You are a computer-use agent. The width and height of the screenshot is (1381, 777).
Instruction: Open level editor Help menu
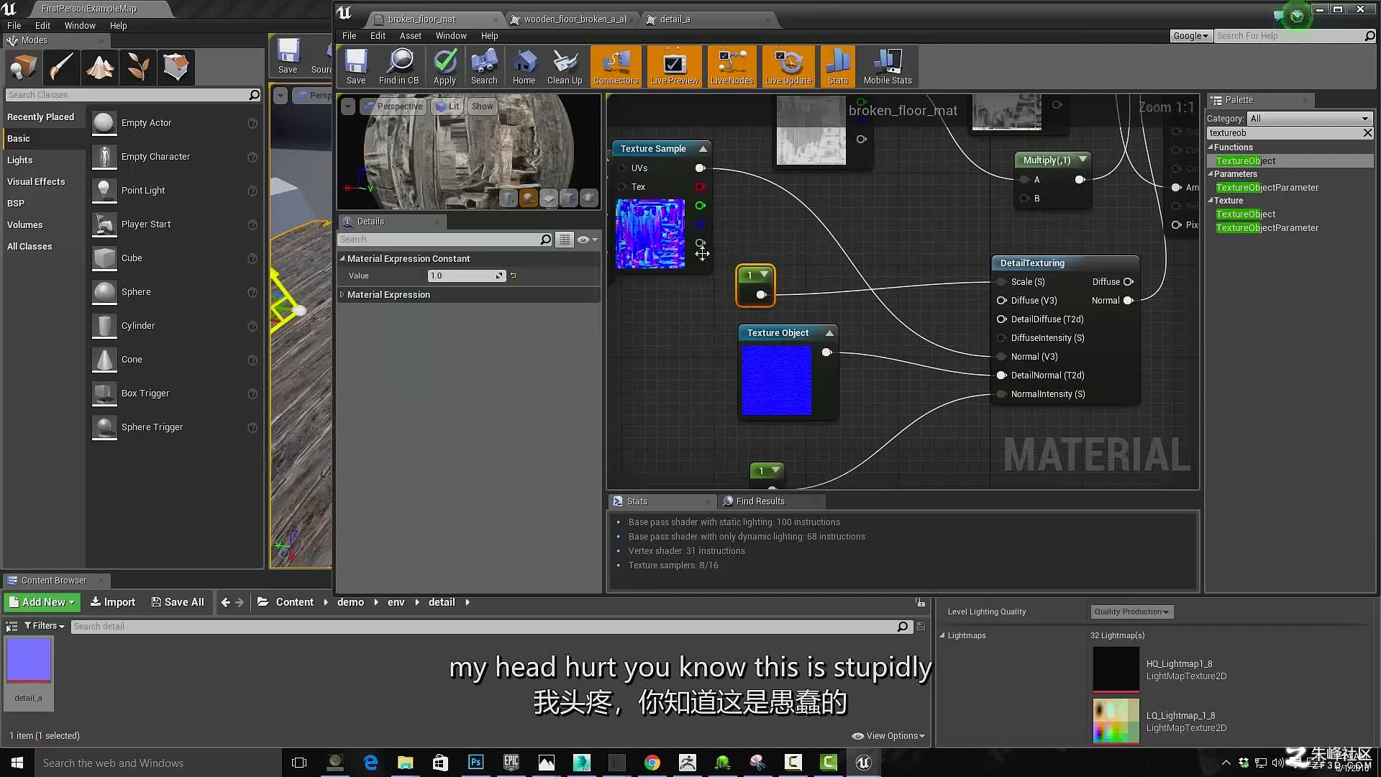pos(118,26)
